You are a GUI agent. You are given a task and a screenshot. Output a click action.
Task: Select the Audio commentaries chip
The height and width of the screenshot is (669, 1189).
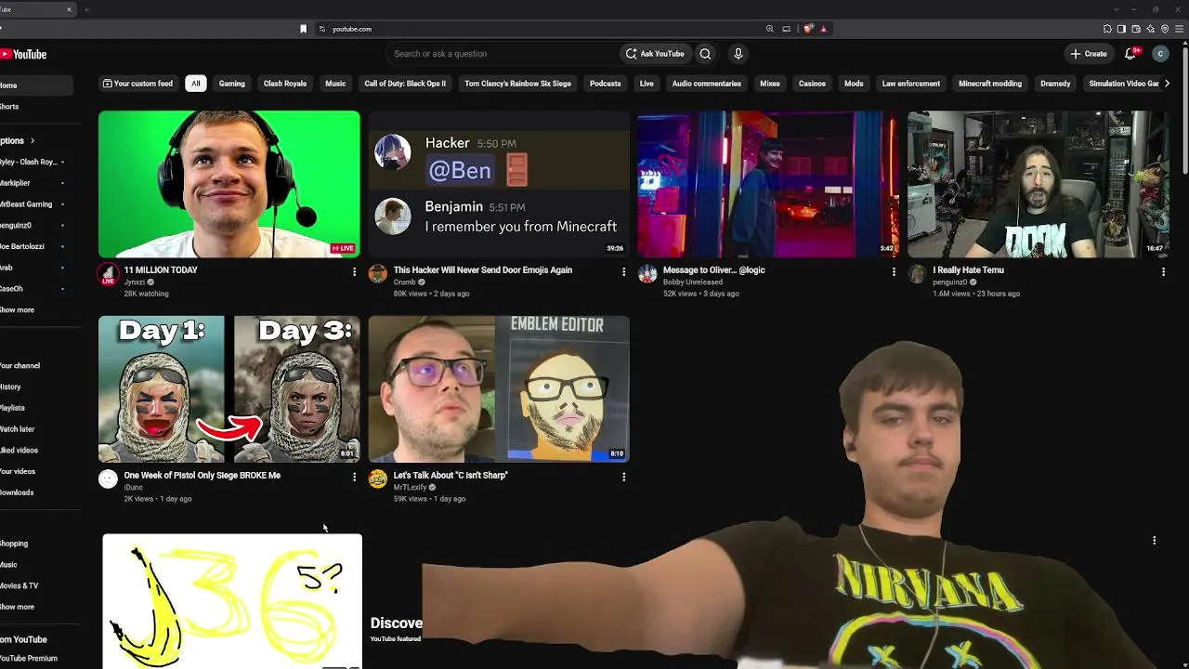point(707,84)
